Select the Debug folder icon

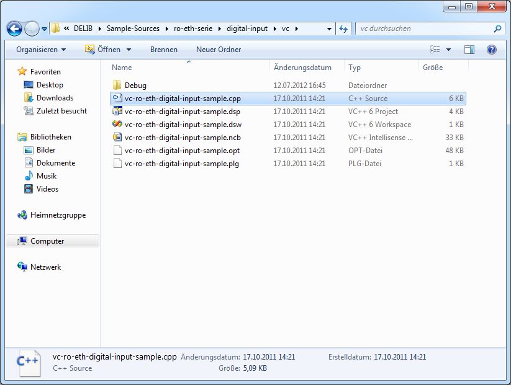[x=117, y=86]
